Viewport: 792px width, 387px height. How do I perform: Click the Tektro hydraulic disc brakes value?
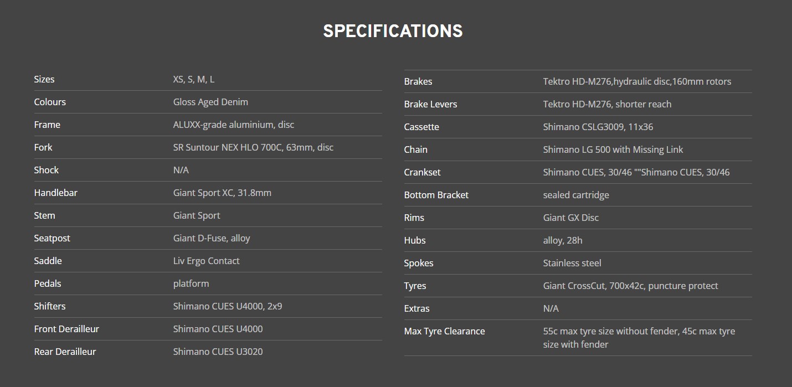[637, 81]
